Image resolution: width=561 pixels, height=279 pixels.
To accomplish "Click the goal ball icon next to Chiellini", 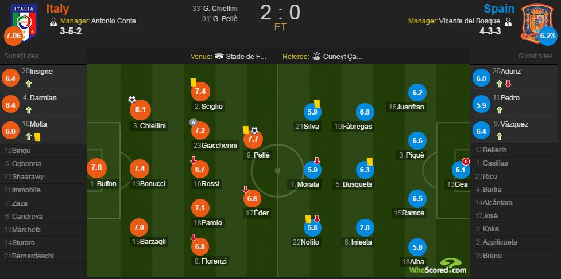I will point(132,100).
